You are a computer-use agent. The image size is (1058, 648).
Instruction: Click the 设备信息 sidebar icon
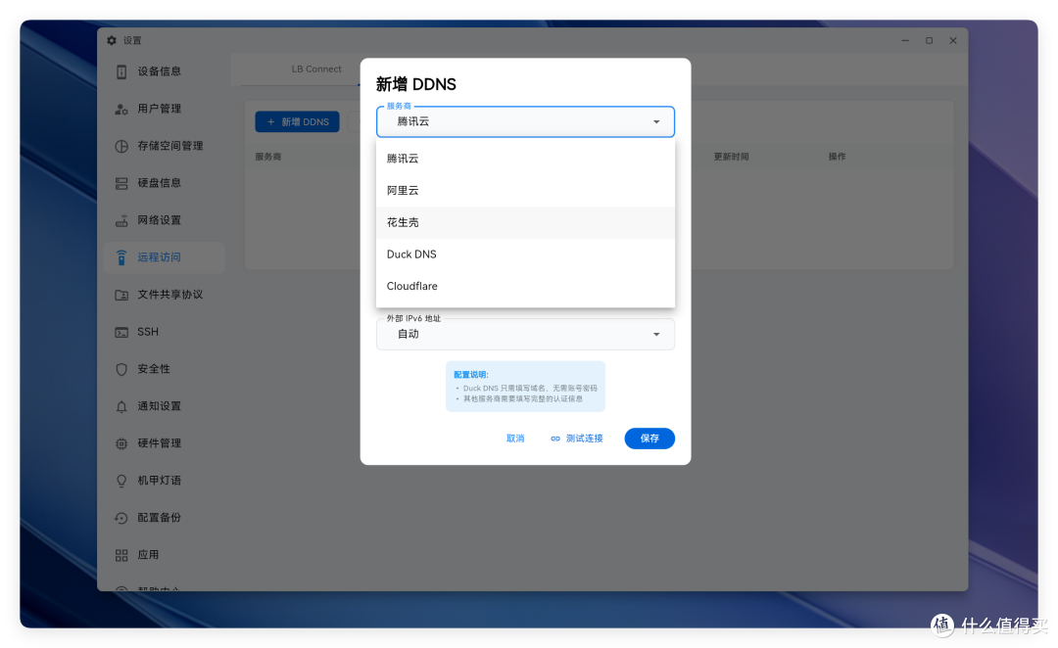[121, 71]
